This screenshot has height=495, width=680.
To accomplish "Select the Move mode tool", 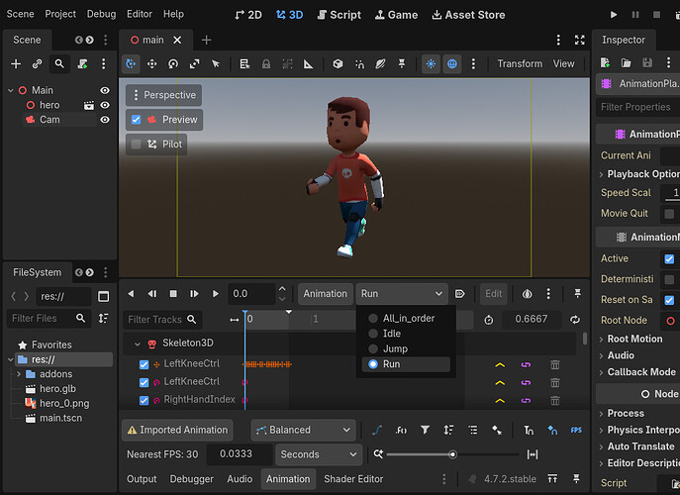I will click(151, 64).
